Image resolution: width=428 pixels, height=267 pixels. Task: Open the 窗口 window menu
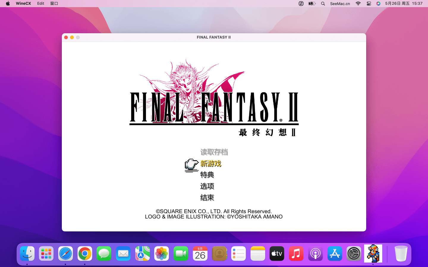pyautogui.click(x=54, y=4)
